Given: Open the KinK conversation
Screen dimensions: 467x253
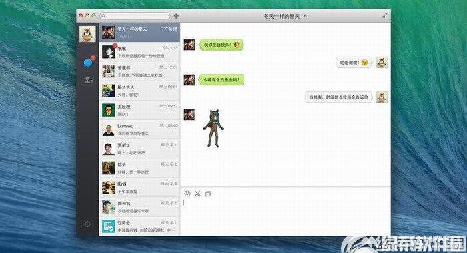Looking at the screenshot, I should (x=139, y=187).
